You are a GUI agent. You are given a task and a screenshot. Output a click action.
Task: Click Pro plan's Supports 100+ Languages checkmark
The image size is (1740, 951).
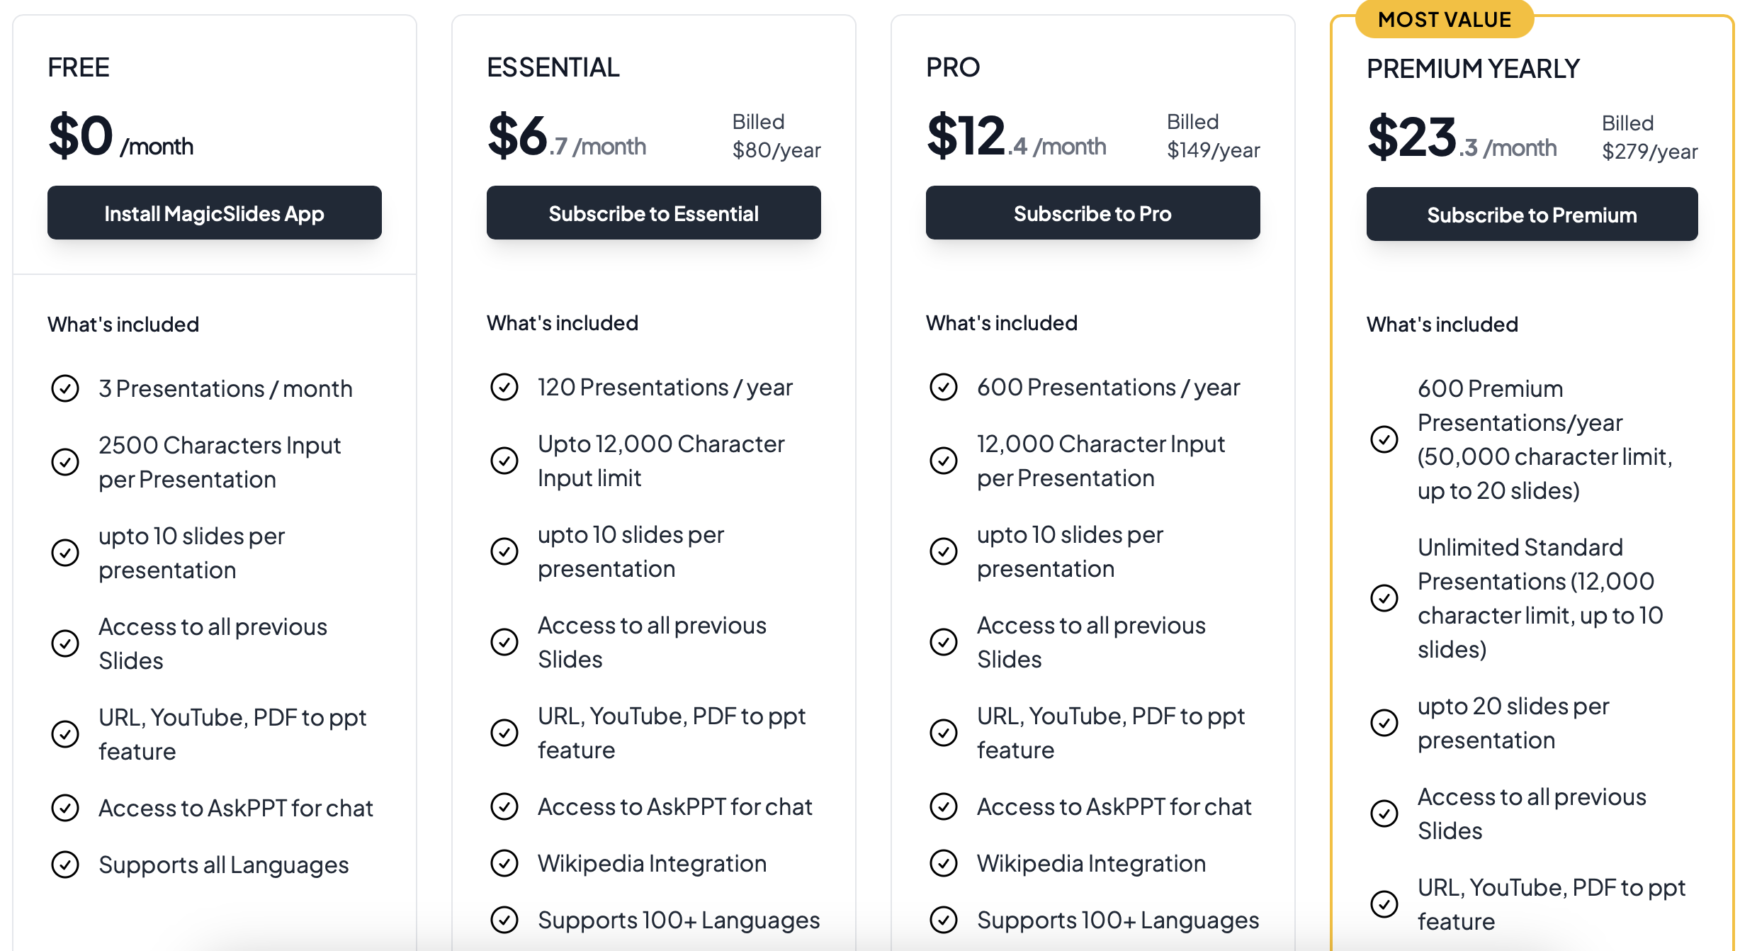tap(944, 920)
